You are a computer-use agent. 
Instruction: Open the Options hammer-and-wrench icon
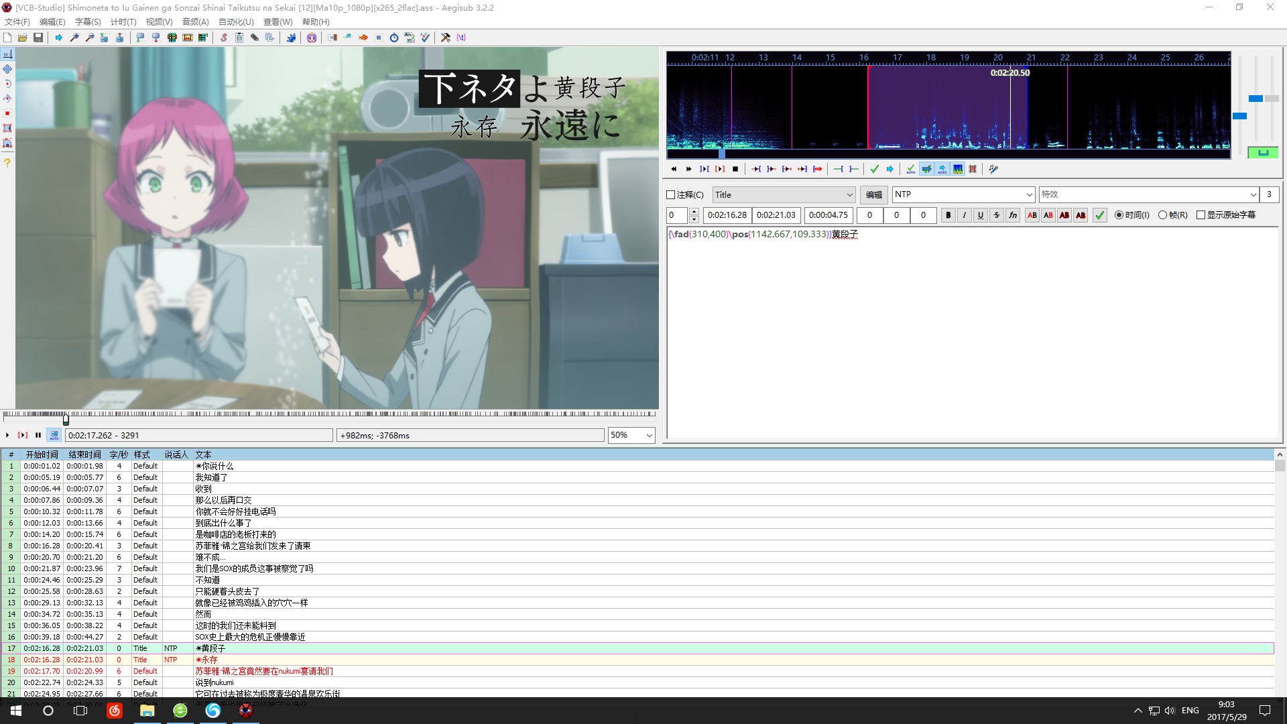click(x=446, y=38)
